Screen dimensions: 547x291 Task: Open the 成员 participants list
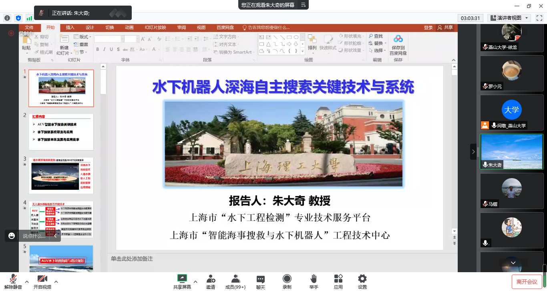point(235,279)
